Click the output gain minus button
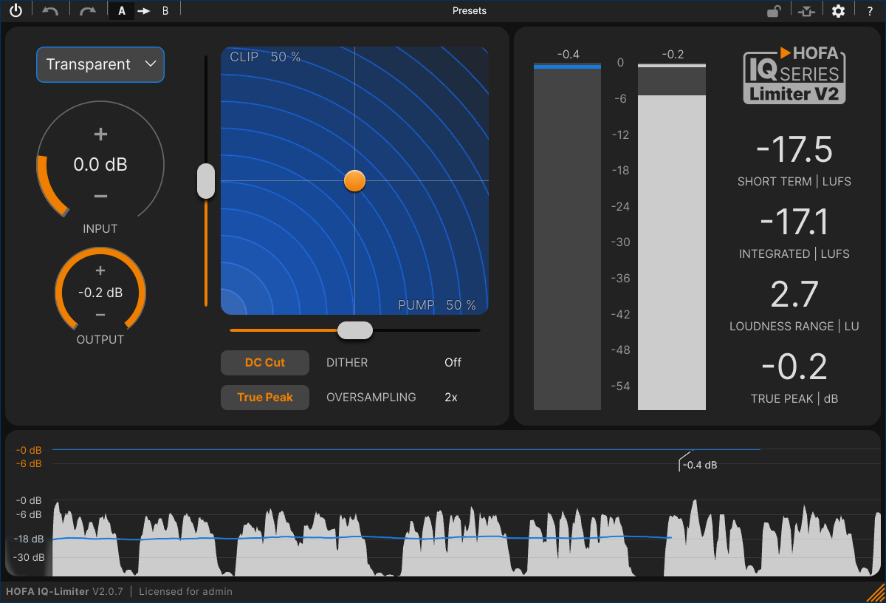The image size is (886, 603). click(x=100, y=316)
